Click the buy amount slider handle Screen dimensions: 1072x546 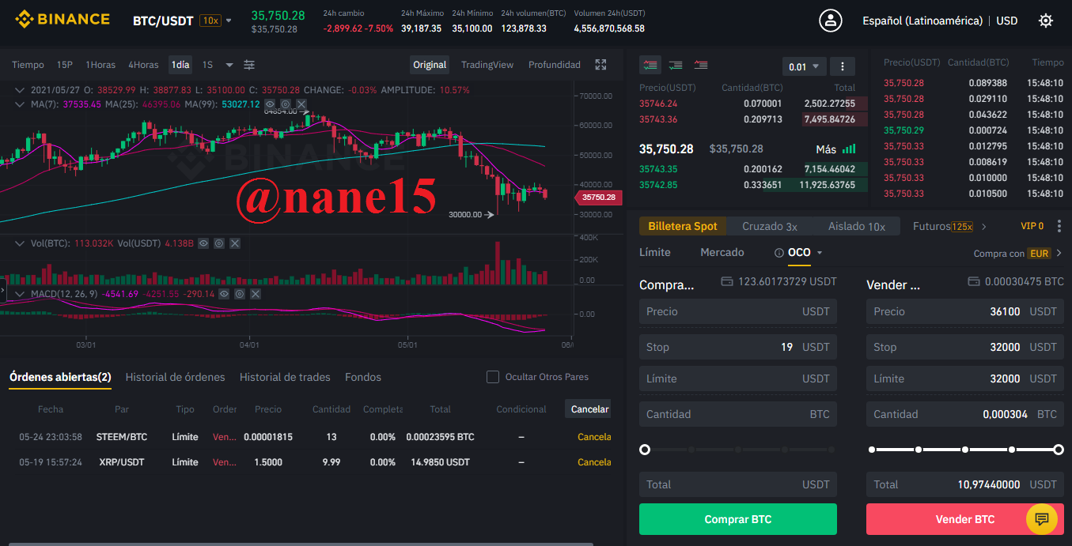tap(645, 450)
